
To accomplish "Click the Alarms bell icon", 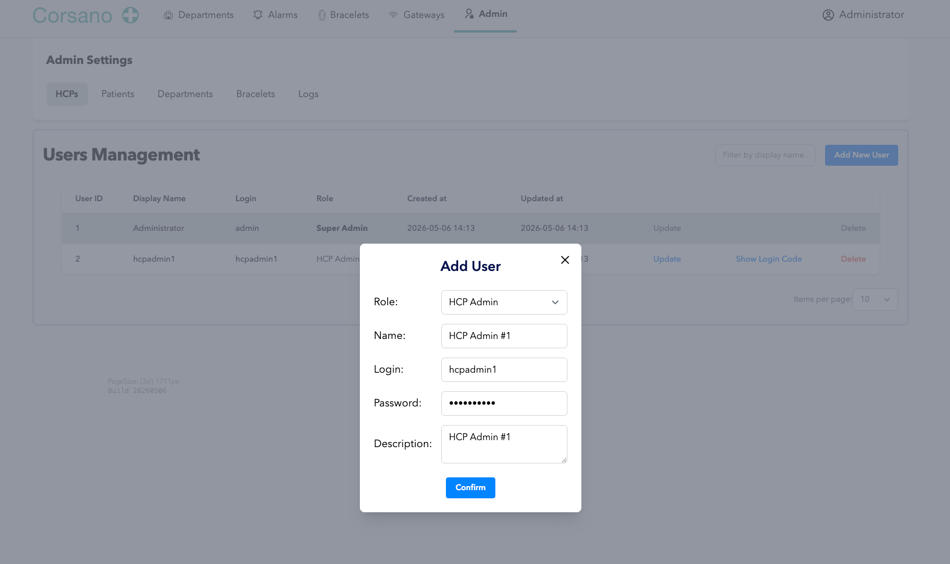I will [x=258, y=15].
